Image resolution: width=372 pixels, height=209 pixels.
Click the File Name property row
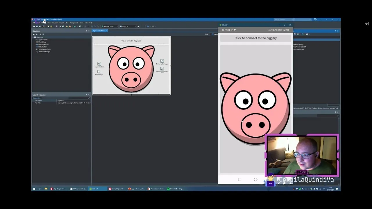point(62,100)
